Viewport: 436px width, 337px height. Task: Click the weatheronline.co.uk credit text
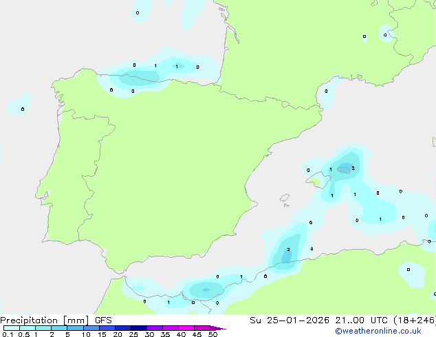(x=378, y=331)
